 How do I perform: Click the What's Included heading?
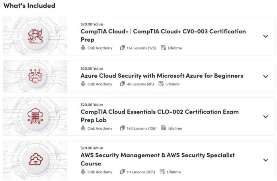(x=29, y=6)
